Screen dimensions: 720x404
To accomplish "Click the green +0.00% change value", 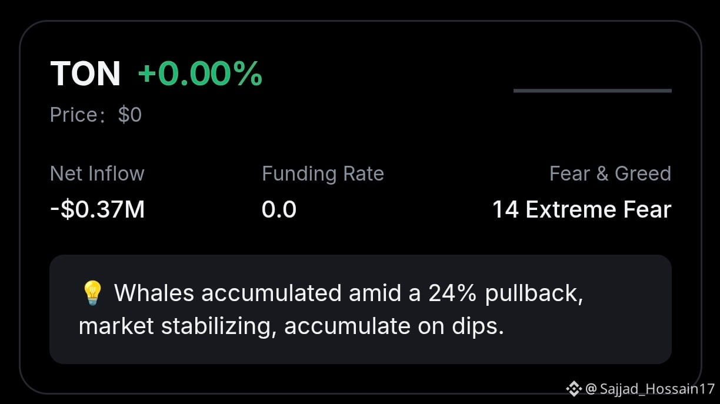I will (x=200, y=74).
